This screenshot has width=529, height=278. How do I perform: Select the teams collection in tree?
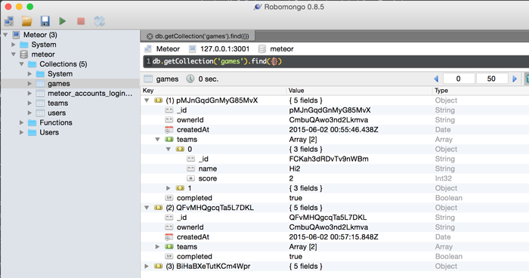[57, 103]
